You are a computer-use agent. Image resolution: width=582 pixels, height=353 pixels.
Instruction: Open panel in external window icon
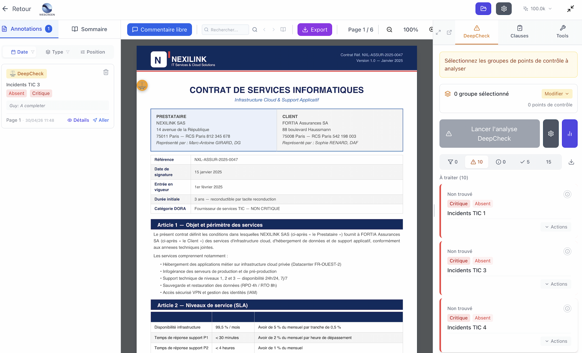coord(449,32)
